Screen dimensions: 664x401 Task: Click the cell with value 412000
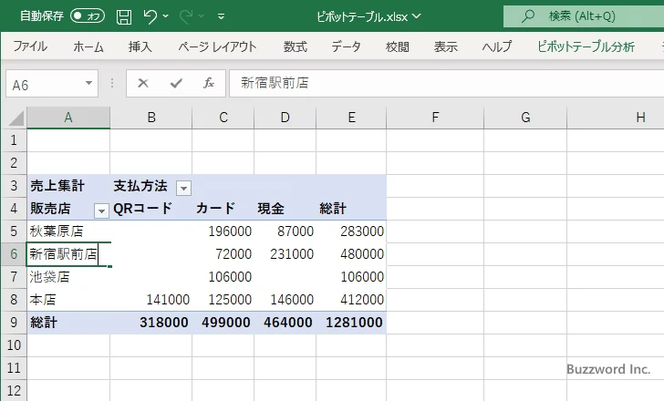tap(351, 300)
